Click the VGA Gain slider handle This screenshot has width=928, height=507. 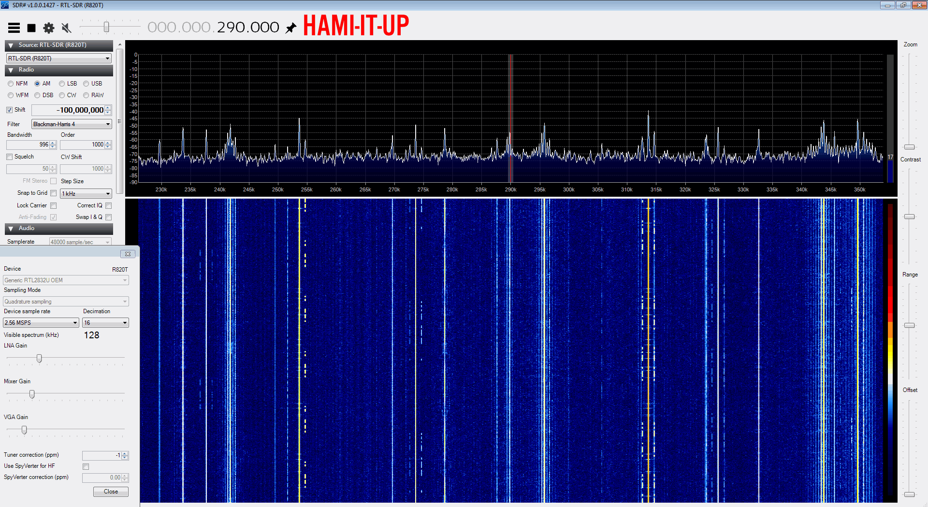pyautogui.click(x=24, y=430)
